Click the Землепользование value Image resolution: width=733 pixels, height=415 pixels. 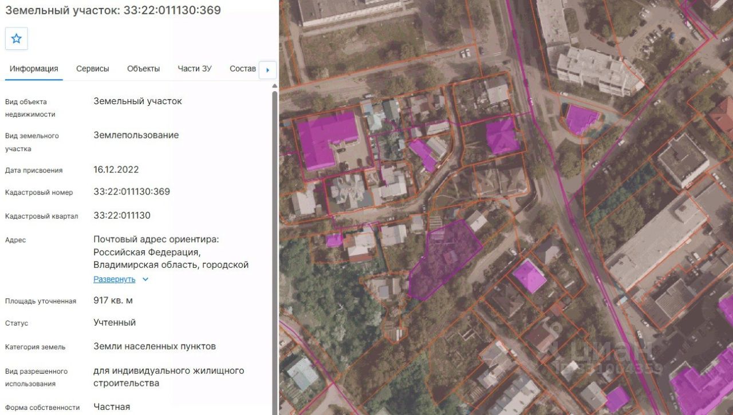point(136,136)
